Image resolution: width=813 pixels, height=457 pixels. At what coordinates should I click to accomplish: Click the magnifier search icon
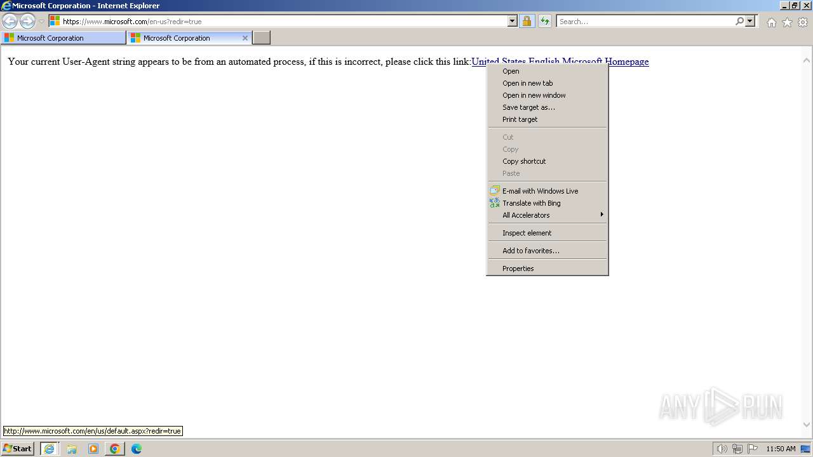pyautogui.click(x=739, y=21)
